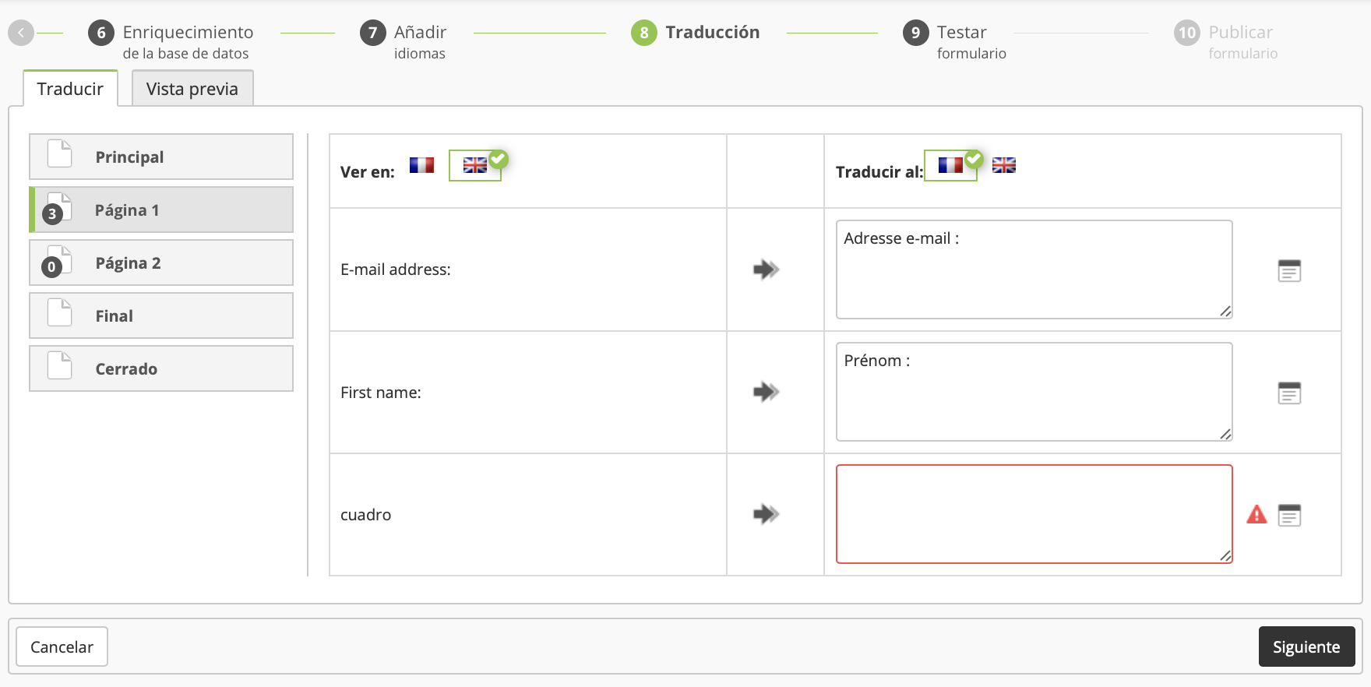
Task: Click the empty cuadro translation field
Action: tap(1034, 514)
